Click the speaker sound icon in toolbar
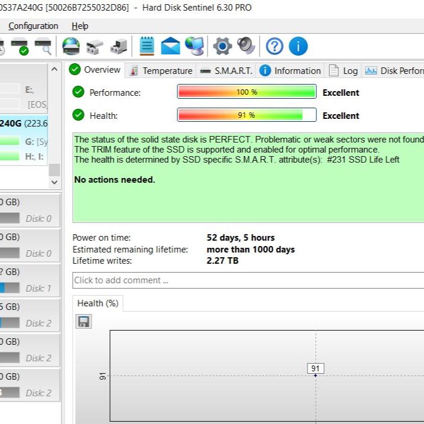Image resolution: width=424 pixels, height=424 pixels. pos(245,46)
